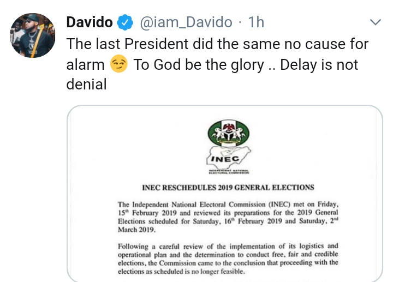The height and width of the screenshot is (282, 393).
Task: Click 'March 2019.' in the document
Action: click(133, 231)
